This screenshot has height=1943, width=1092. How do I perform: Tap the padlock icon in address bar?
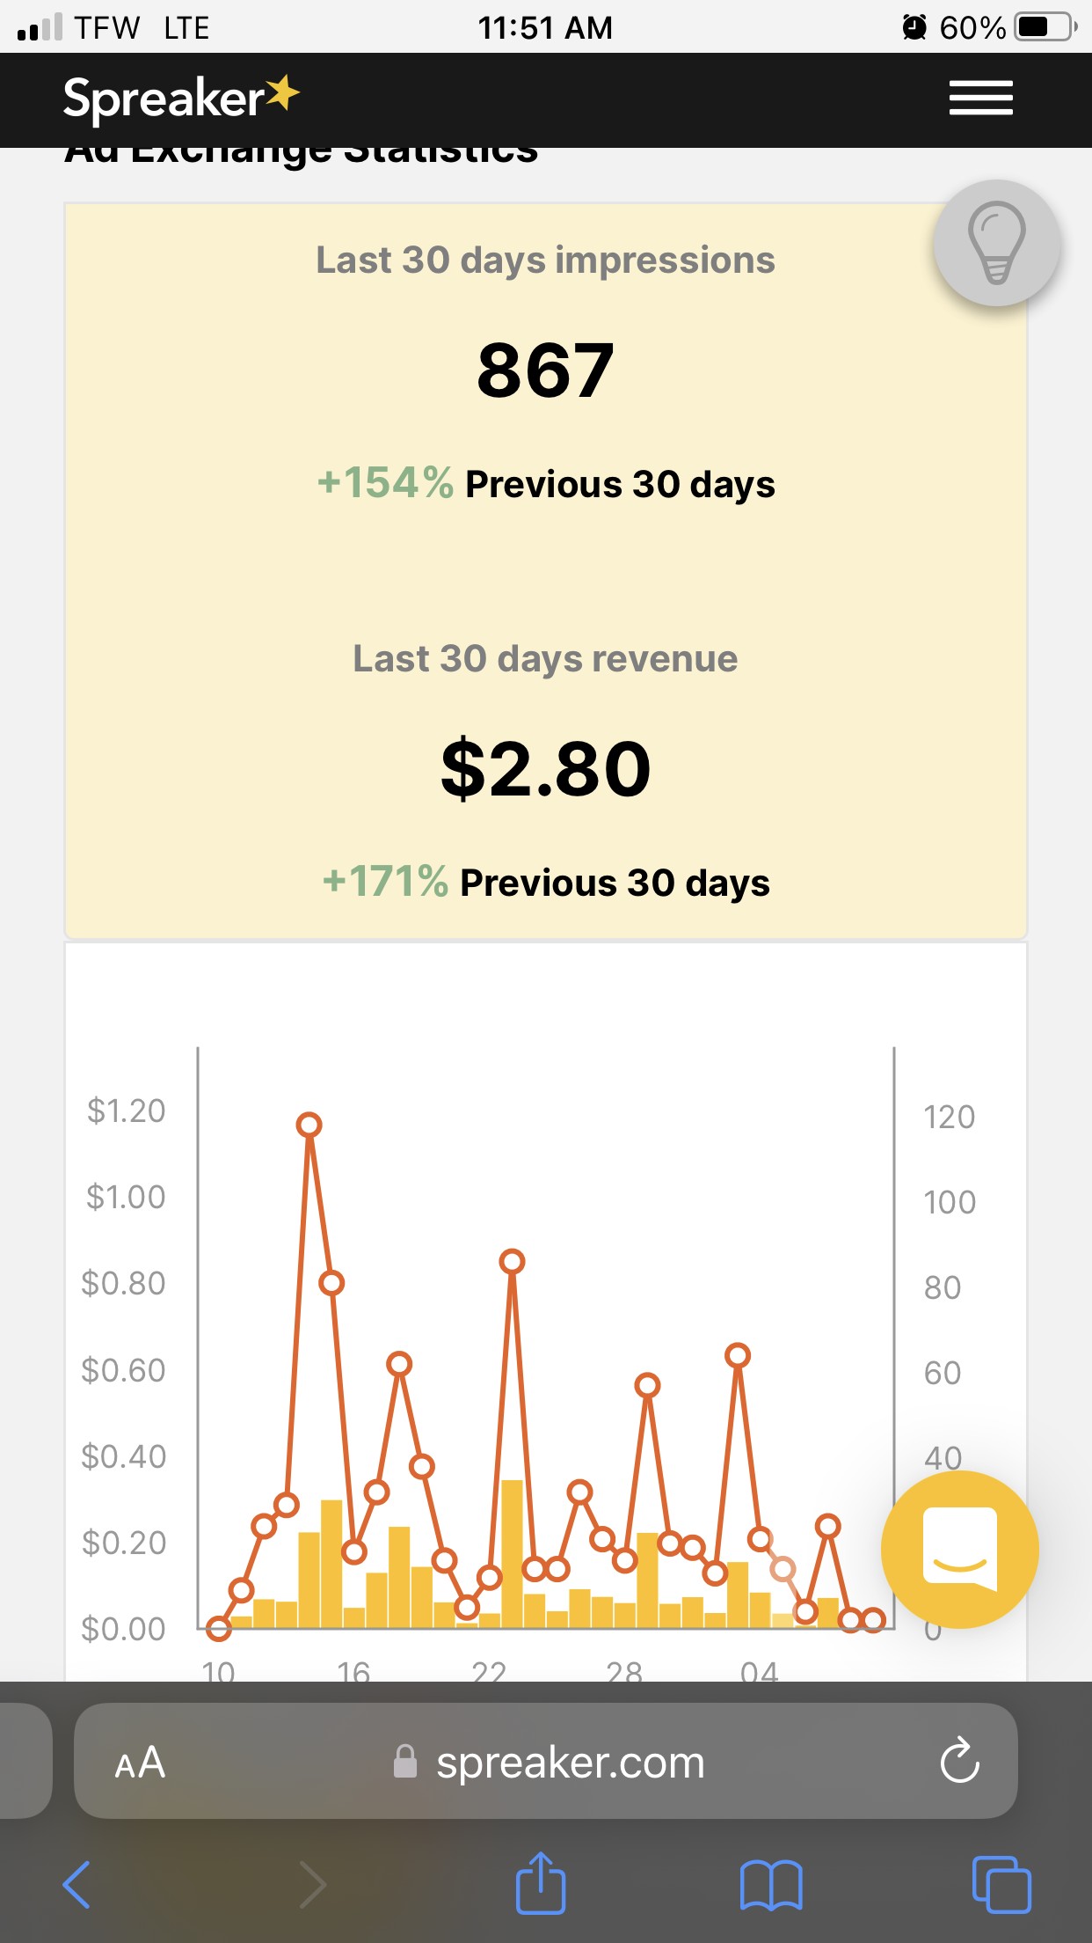405,1762
